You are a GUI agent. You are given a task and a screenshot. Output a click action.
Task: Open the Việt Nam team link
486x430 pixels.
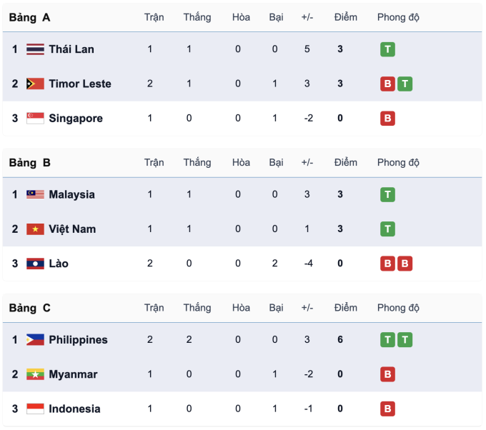[x=72, y=229]
